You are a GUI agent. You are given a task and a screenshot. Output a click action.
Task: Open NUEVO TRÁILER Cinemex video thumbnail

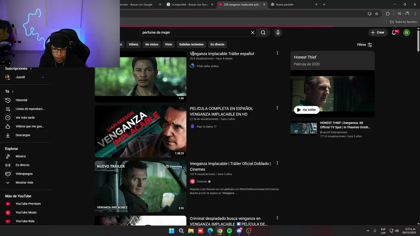coord(140,187)
